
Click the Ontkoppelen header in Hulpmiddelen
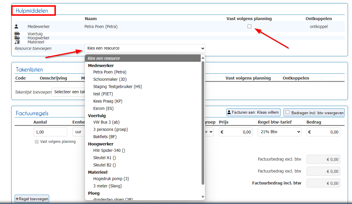(319, 19)
